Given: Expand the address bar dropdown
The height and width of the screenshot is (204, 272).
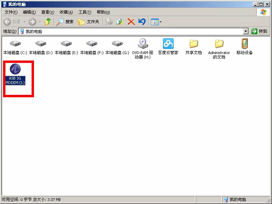Looking at the screenshot, I should coord(246,31).
